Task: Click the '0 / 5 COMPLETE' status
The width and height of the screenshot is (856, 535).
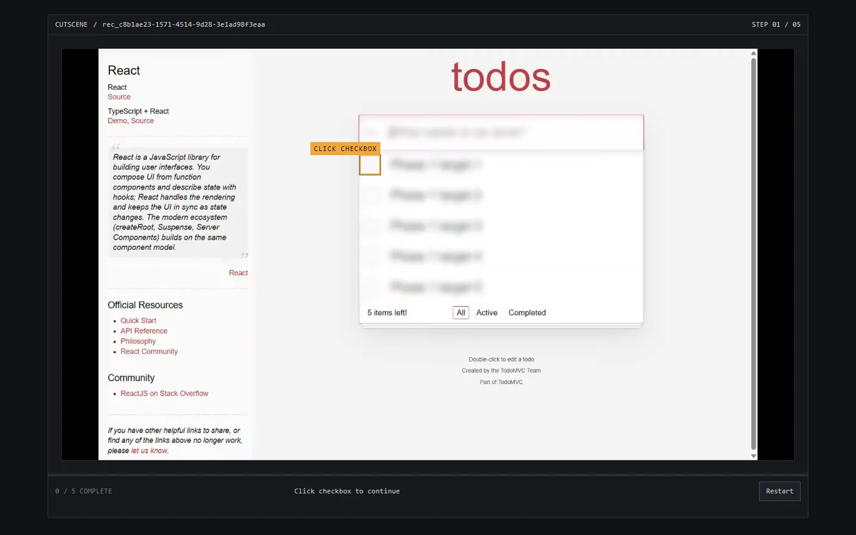Action: tap(84, 491)
